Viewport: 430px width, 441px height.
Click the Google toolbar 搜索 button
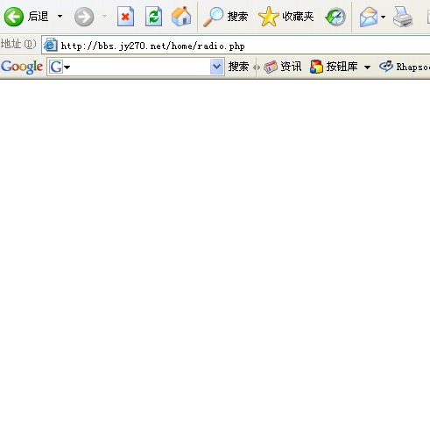click(238, 67)
